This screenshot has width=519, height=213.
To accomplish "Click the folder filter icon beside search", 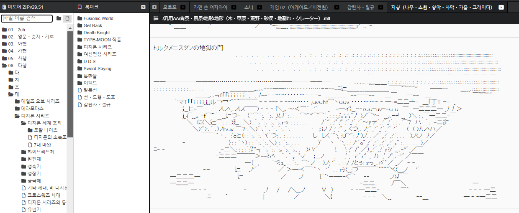I will [x=59, y=18].
